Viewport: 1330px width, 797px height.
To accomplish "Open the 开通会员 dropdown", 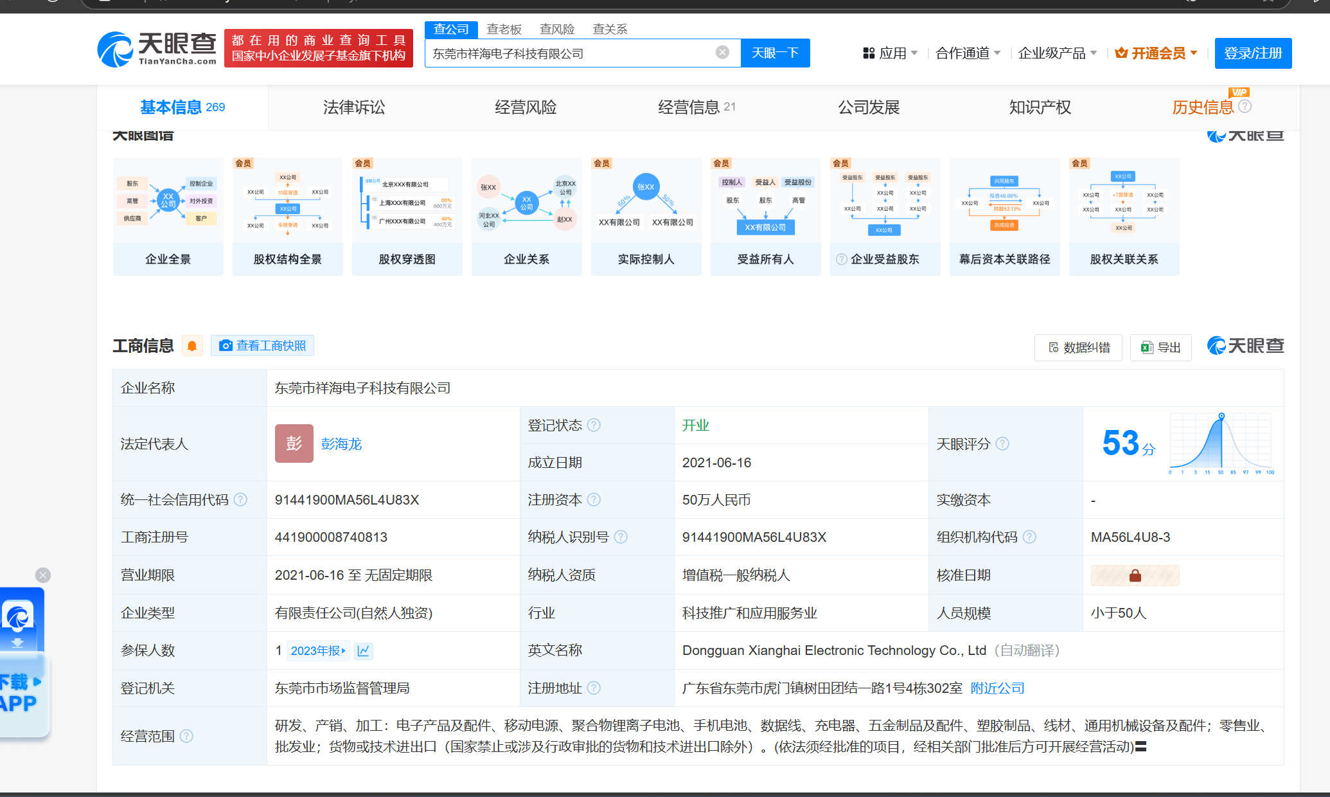I will tap(1156, 53).
